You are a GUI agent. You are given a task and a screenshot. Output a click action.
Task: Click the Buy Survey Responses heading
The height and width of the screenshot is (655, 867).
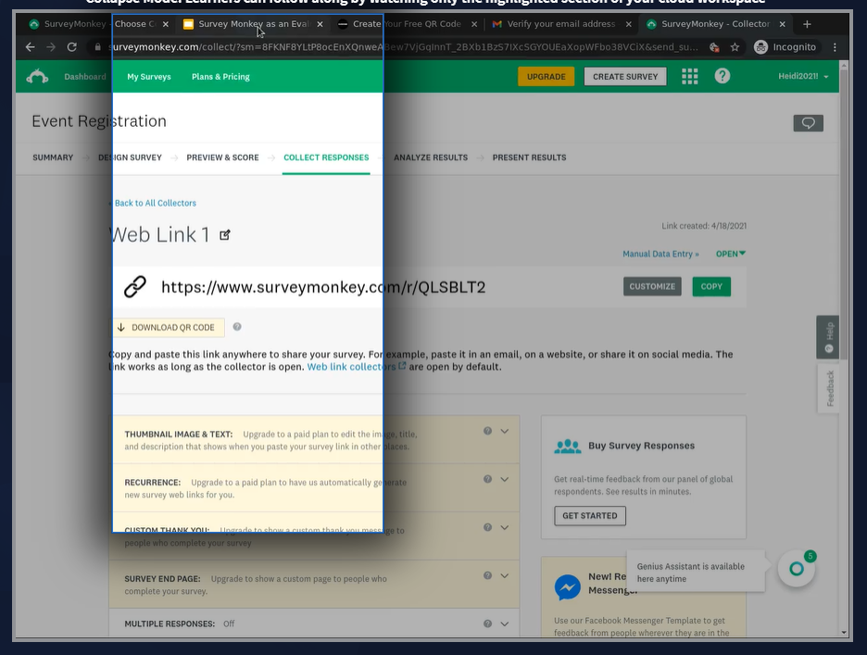tap(641, 446)
